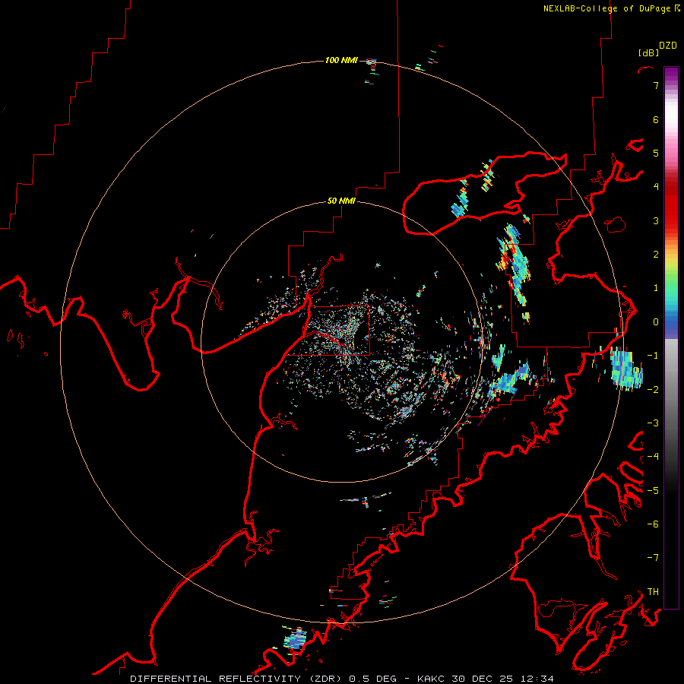Image resolution: width=684 pixels, height=684 pixels.
Task: Click the 4 value on color scale
Action: click(656, 187)
